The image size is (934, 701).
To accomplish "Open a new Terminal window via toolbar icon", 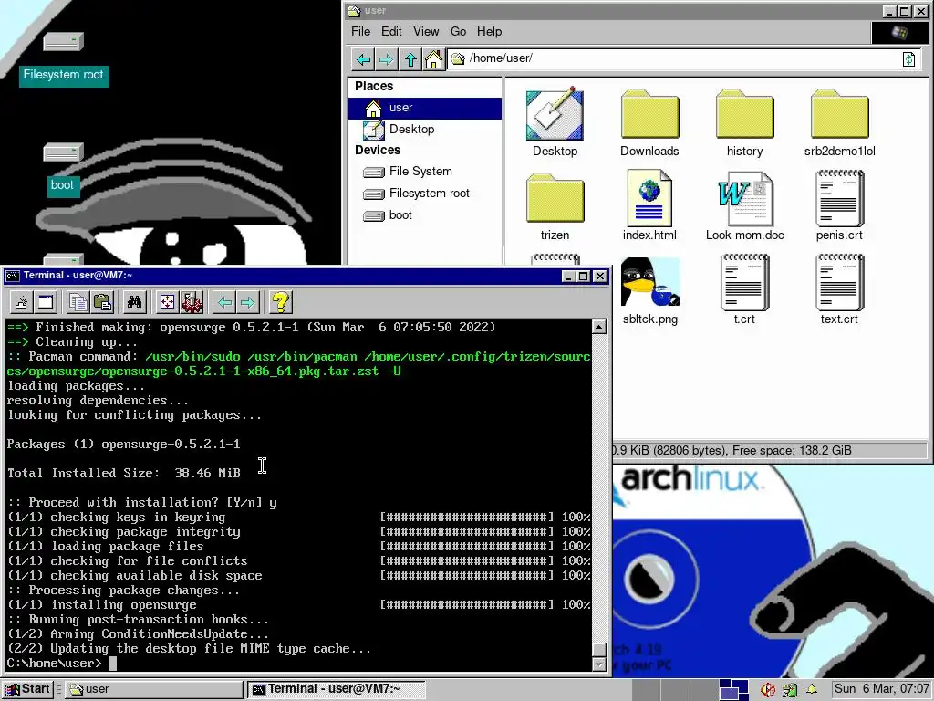I will click(46, 302).
